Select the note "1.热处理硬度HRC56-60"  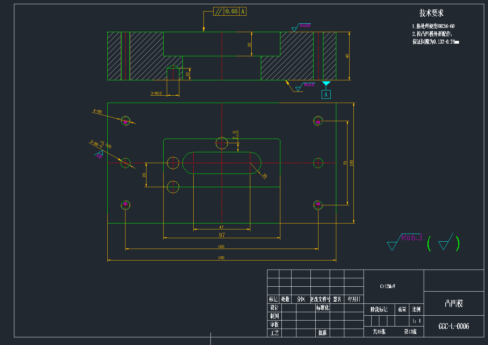pos(433,26)
